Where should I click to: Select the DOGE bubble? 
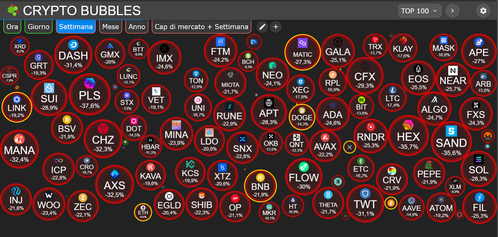[x=302, y=117]
